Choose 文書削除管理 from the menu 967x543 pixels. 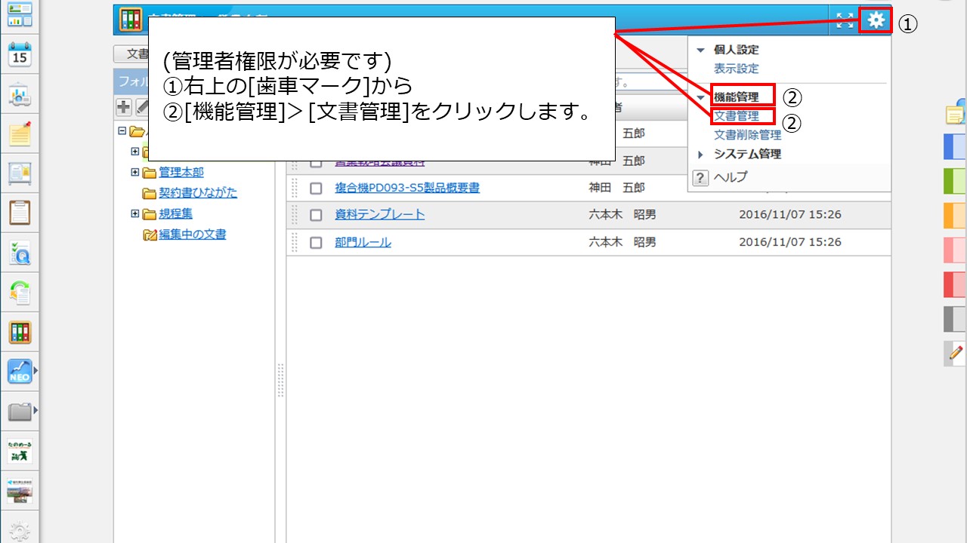pyautogui.click(x=747, y=135)
